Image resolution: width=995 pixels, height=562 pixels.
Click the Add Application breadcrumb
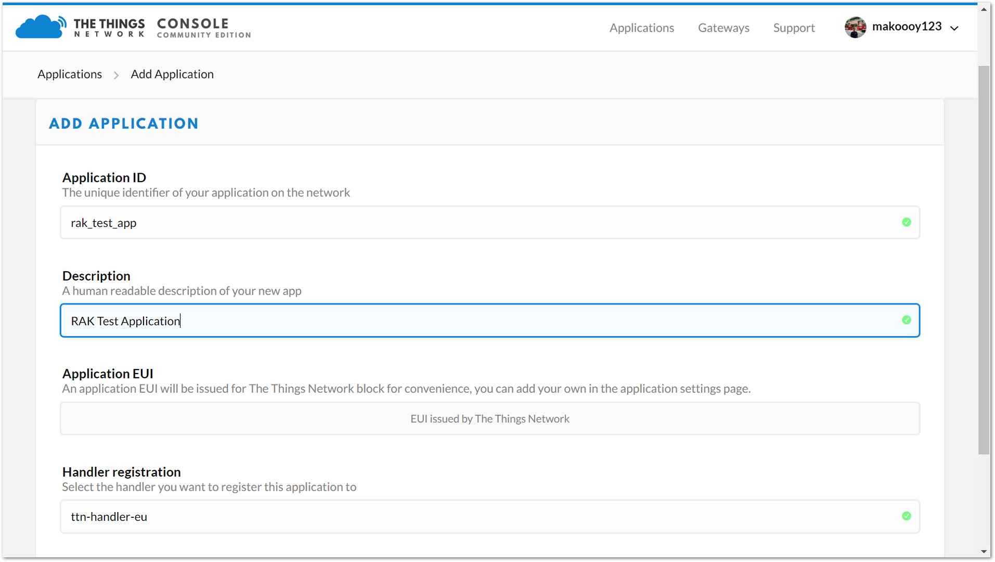coord(172,74)
